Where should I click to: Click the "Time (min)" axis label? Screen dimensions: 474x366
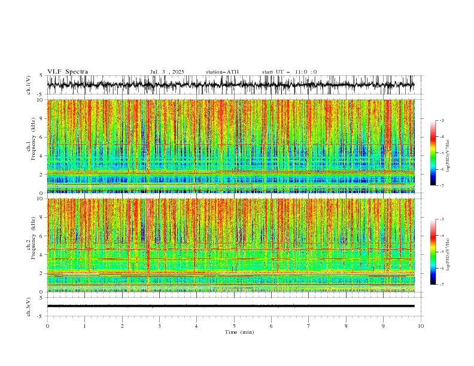click(x=239, y=332)
